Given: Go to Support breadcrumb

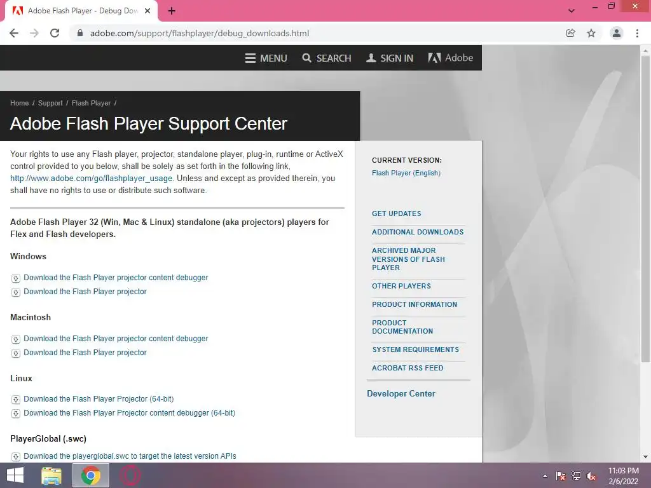Looking at the screenshot, I should tap(50, 103).
